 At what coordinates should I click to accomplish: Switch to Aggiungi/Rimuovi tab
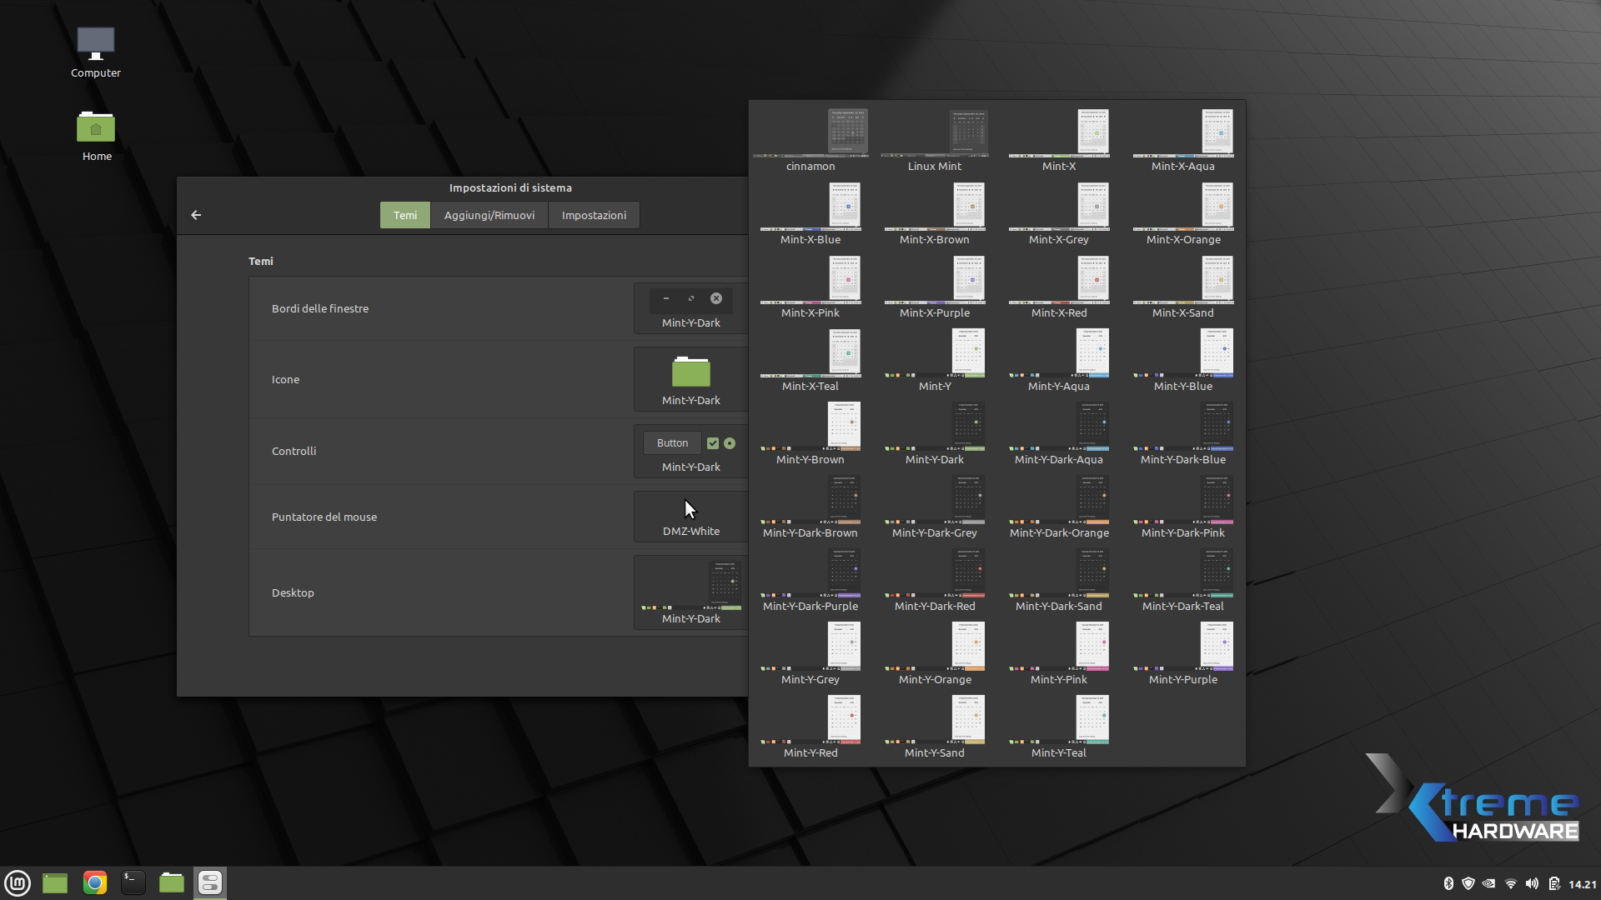(489, 215)
